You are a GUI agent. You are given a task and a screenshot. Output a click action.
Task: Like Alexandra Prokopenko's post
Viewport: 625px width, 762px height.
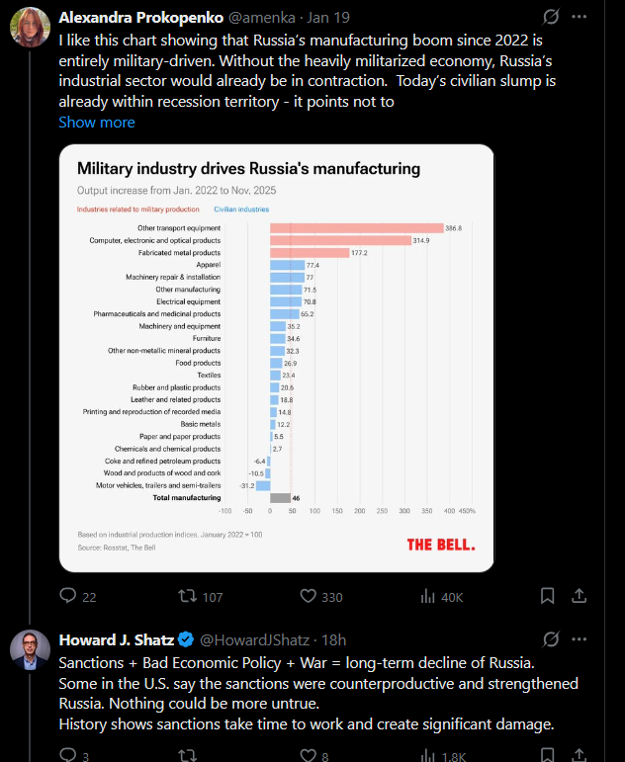pos(309,596)
